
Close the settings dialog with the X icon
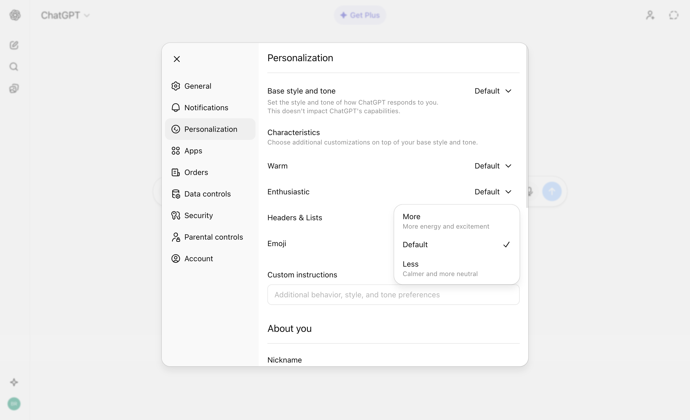pos(177,59)
